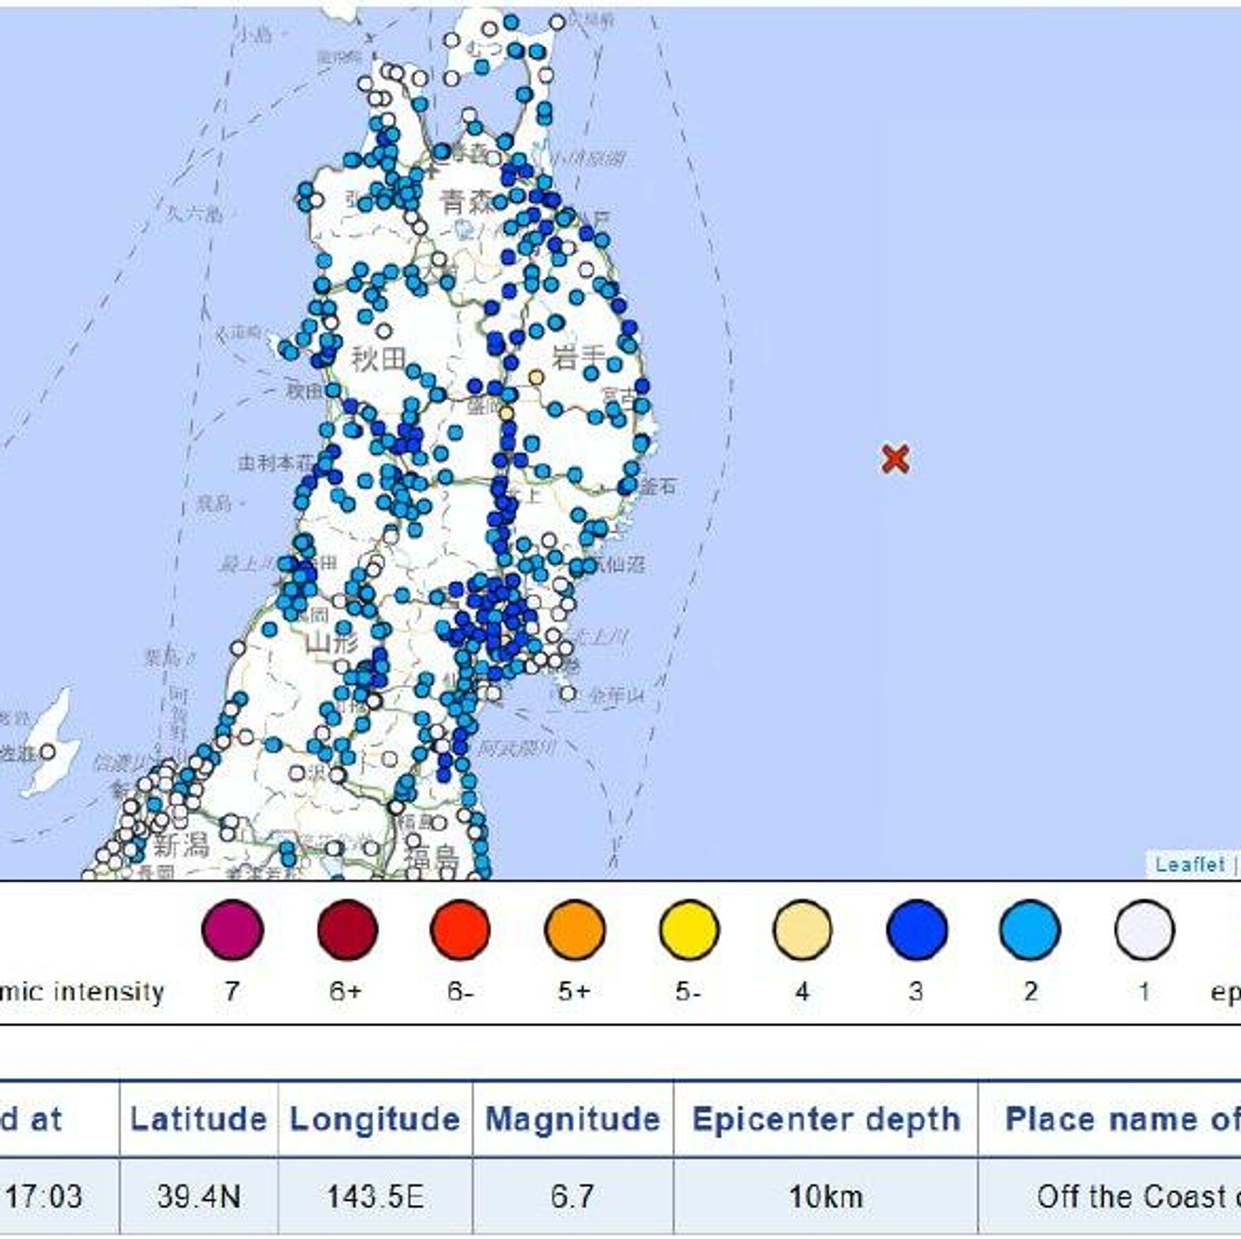Click the Epicenter depth column header
The width and height of the screenshot is (1241, 1239).
coord(825,1119)
